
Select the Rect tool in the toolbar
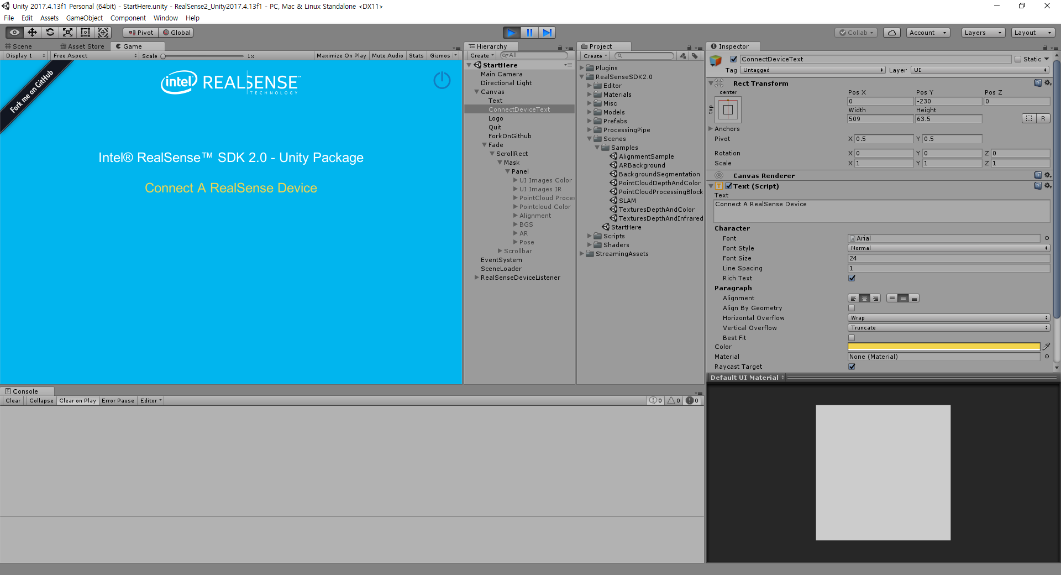coord(85,33)
